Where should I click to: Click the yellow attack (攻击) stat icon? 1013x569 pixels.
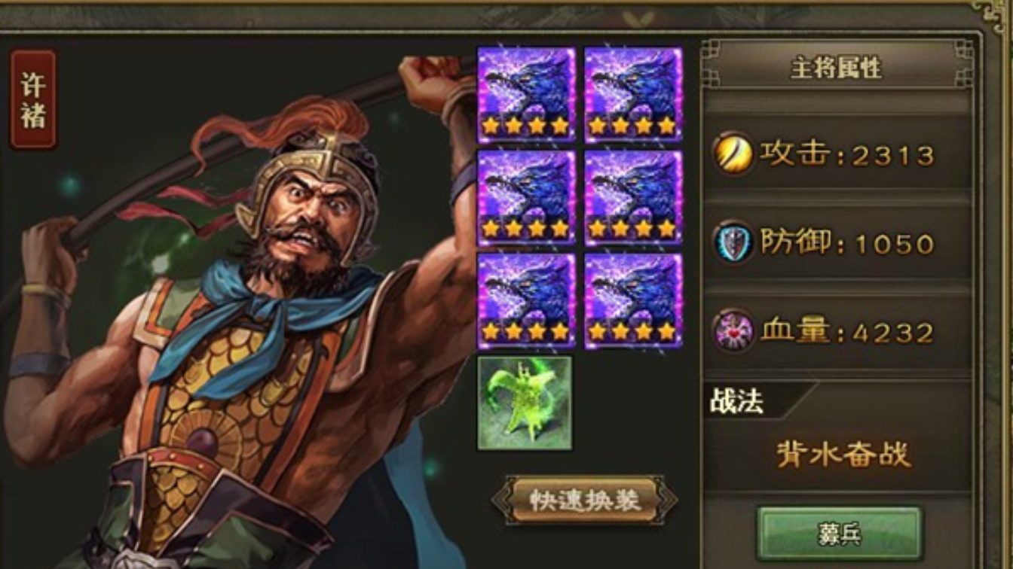click(733, 154)
